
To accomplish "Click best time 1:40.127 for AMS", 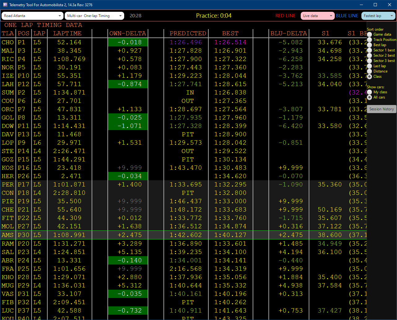I will pyautogui.click(x=230, y=235).
